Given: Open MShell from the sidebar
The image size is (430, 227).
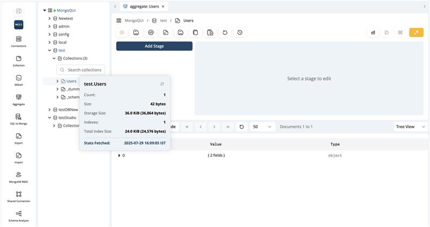Looking at the screenshot, I should coord(19,80).
